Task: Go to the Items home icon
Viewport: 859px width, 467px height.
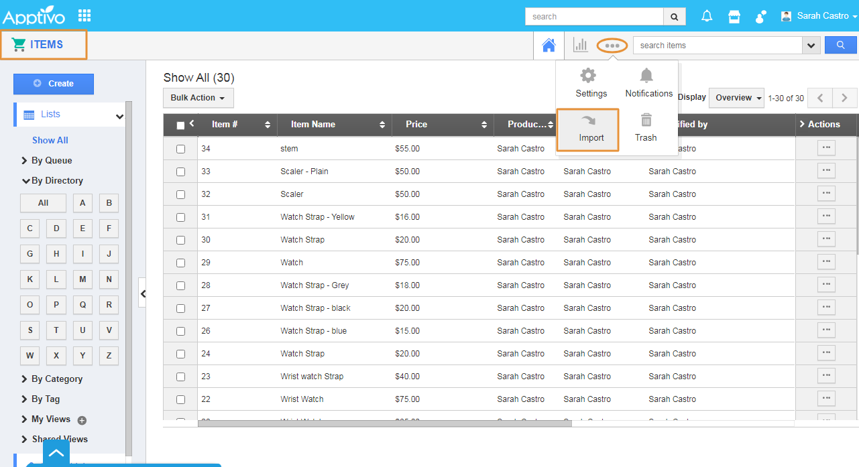Action: click(549, 45)
